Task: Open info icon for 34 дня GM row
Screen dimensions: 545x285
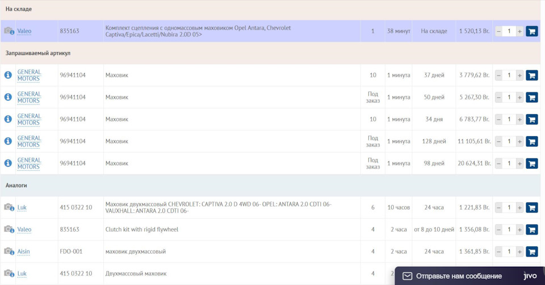Action: click(8, 119)
